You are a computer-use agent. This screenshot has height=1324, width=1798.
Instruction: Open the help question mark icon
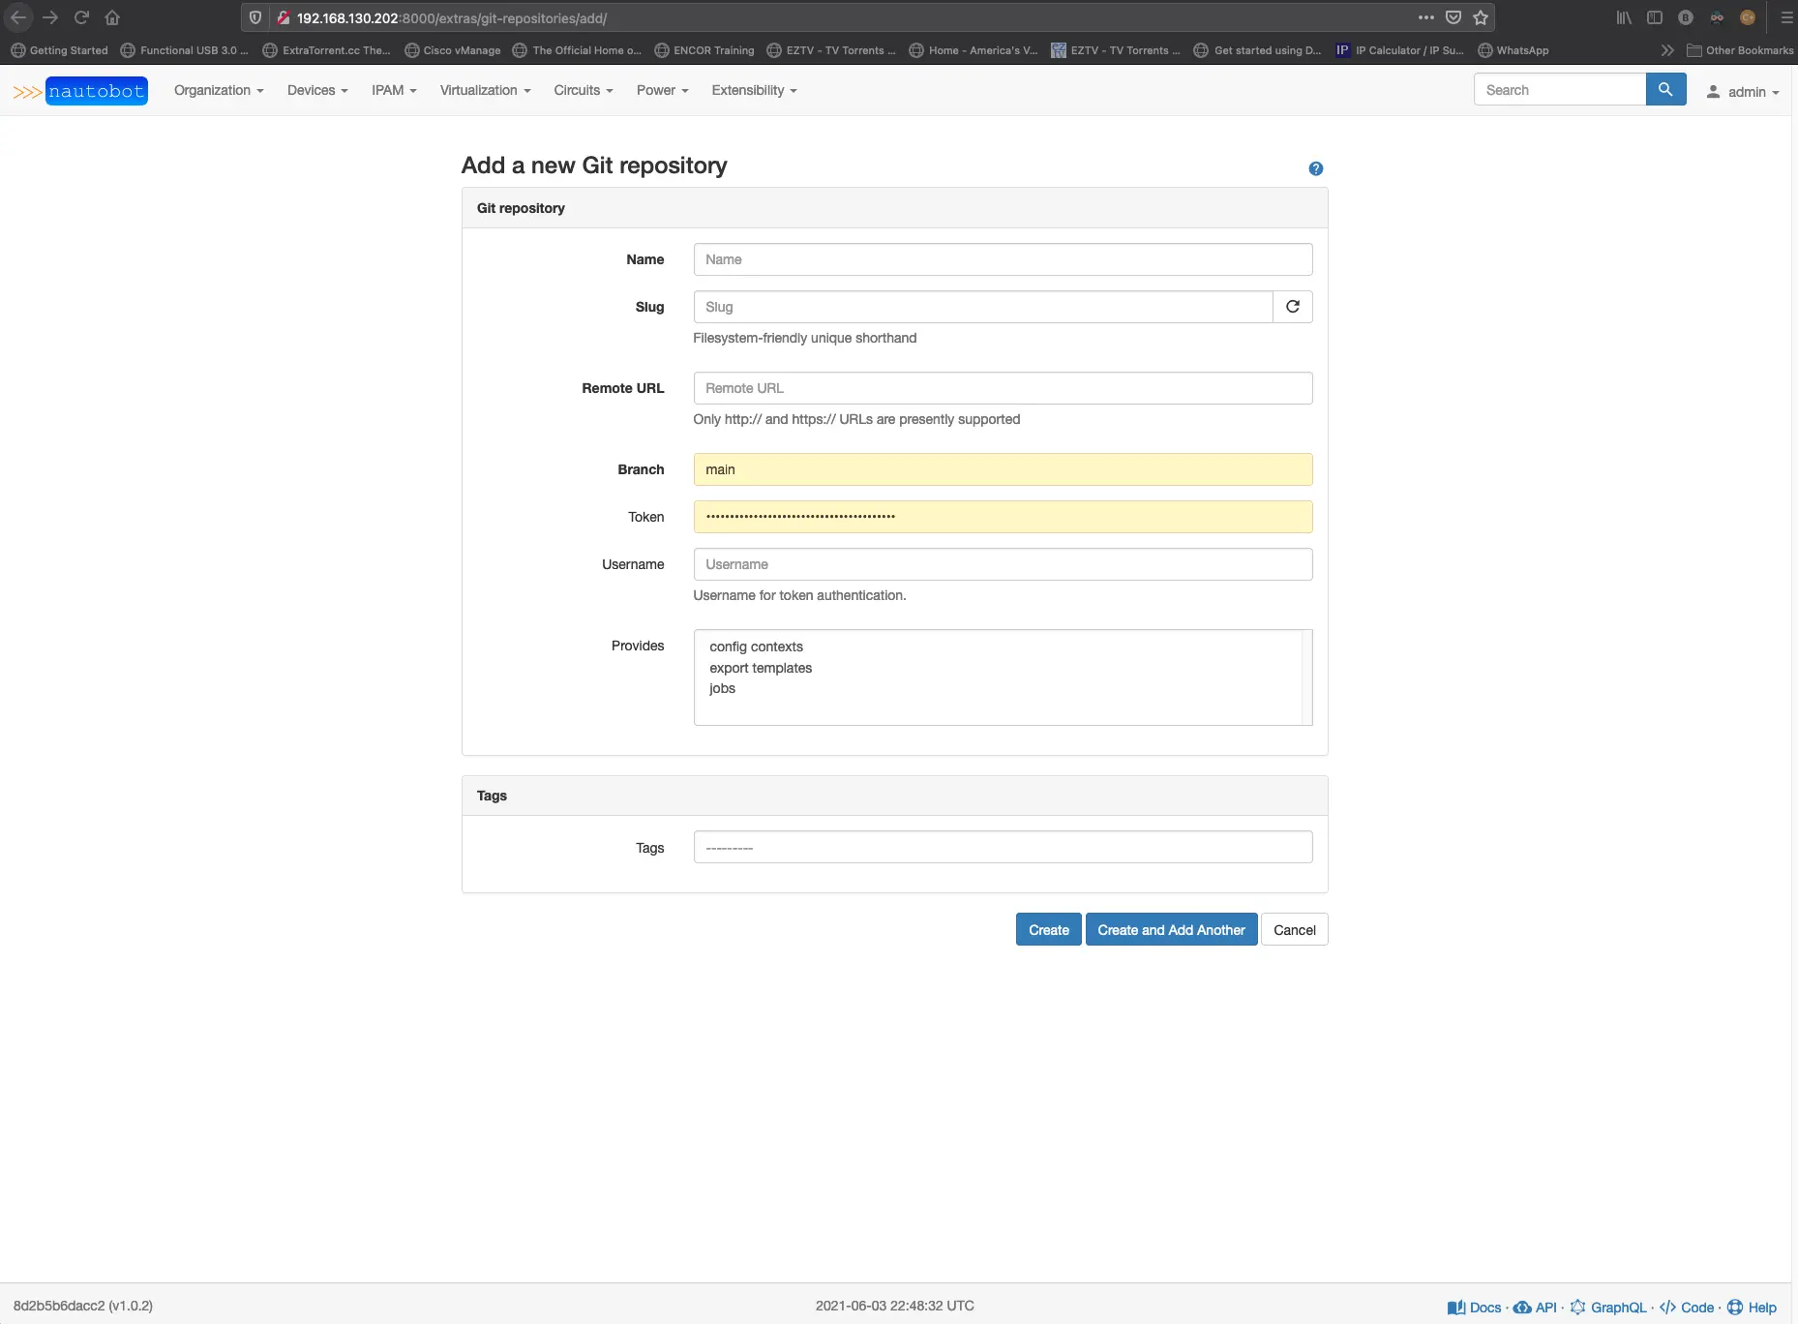point(1315,168)
